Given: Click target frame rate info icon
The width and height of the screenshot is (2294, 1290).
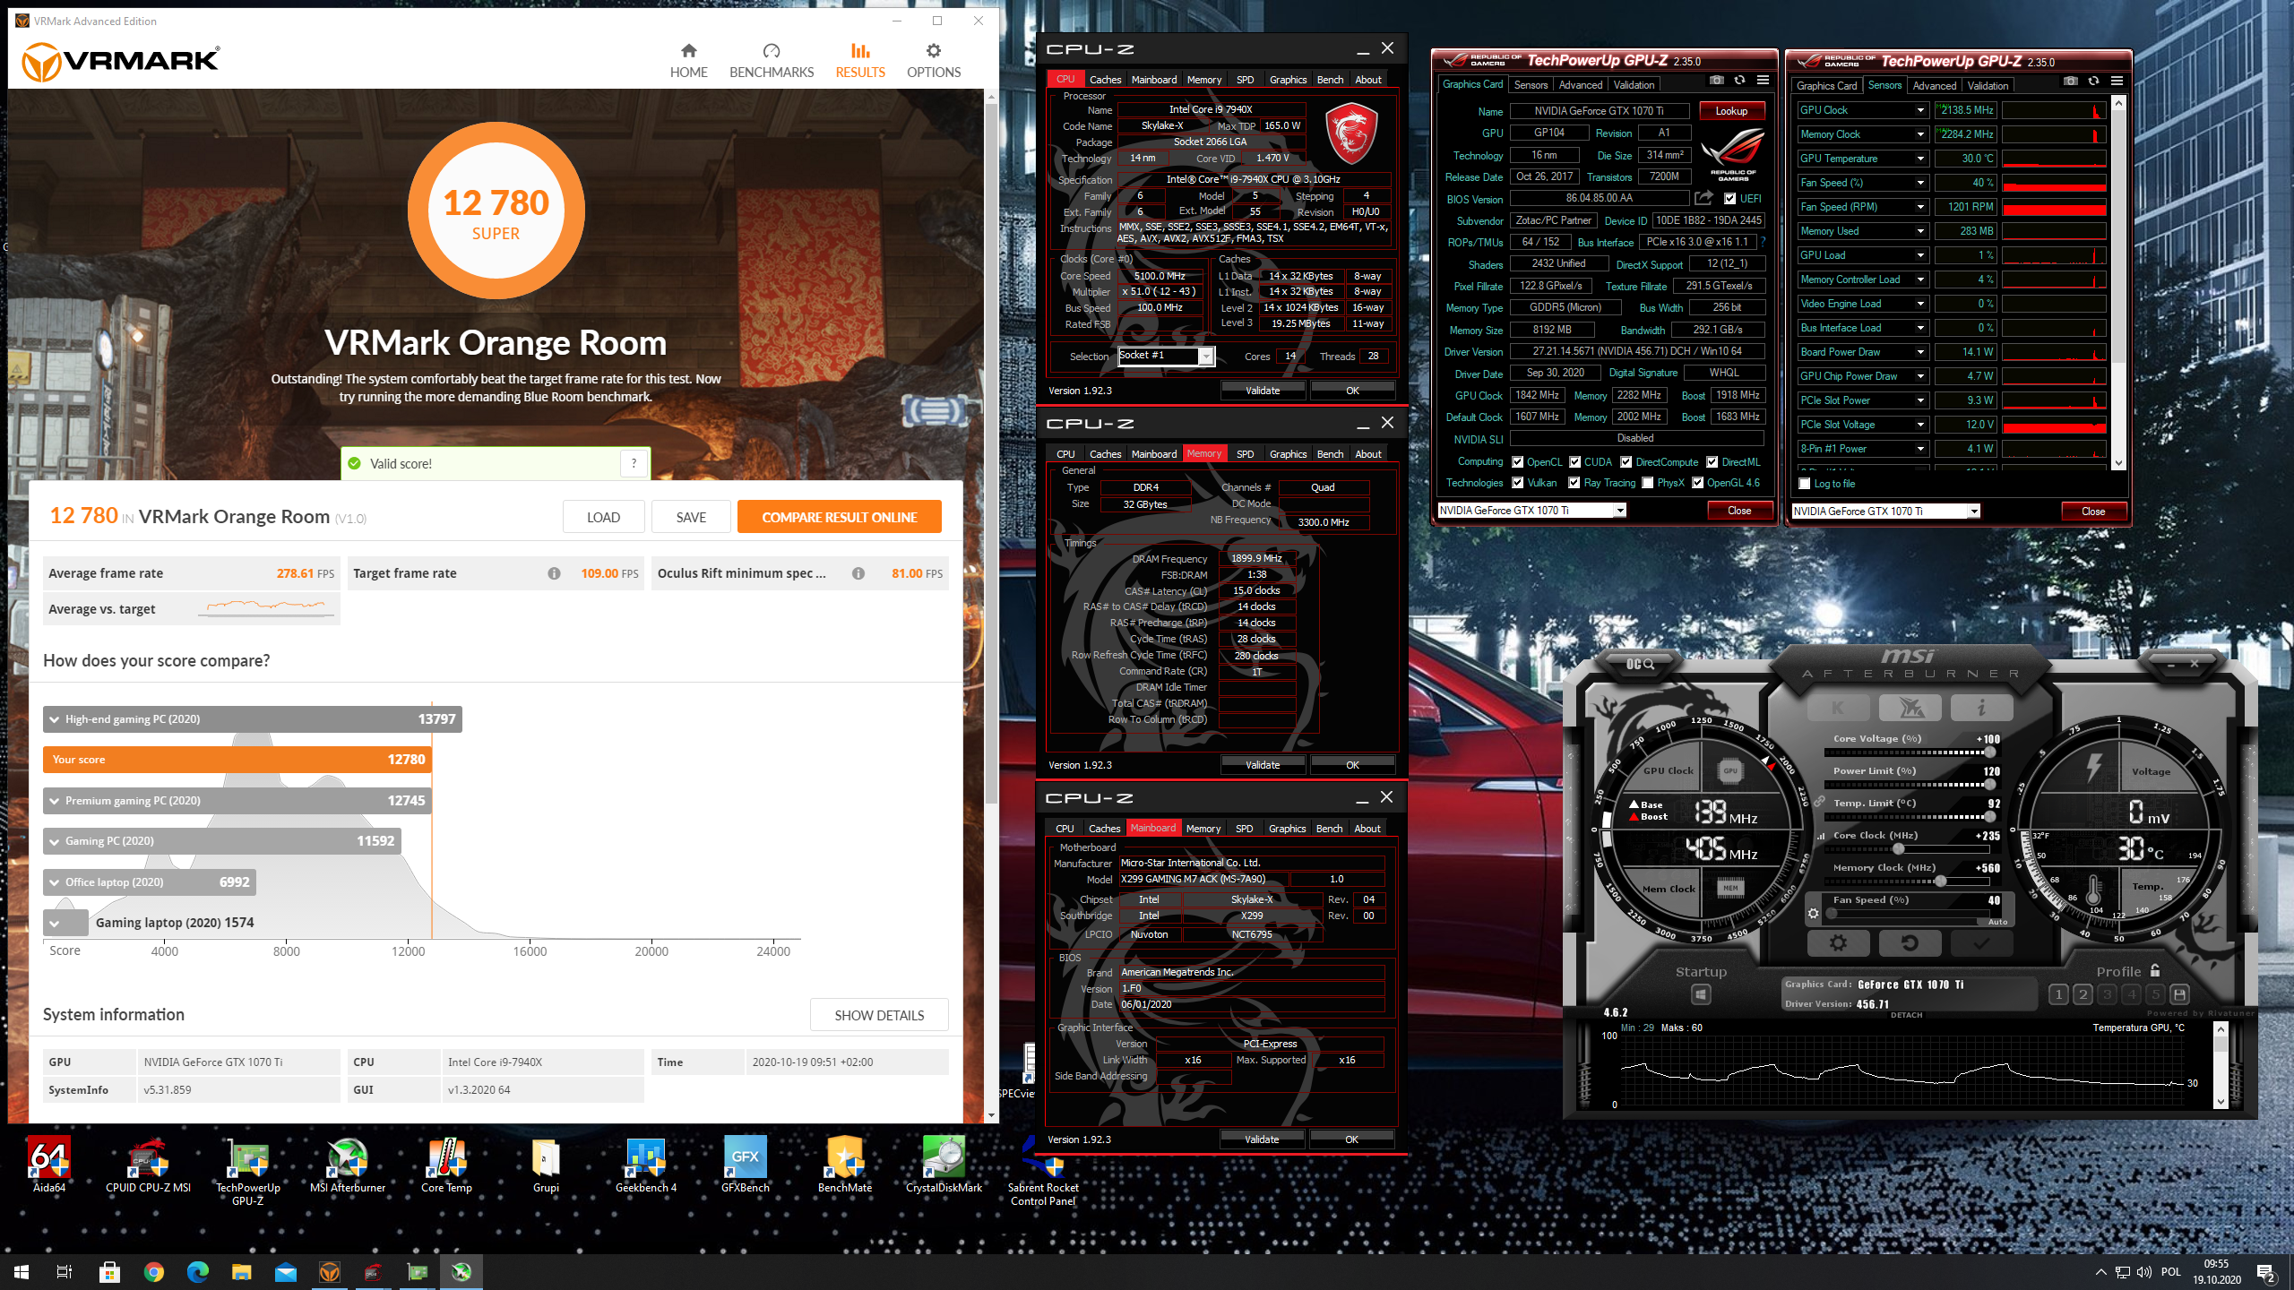Looking at the screenshot, I should pyautogui.click(x=554, y=573).
